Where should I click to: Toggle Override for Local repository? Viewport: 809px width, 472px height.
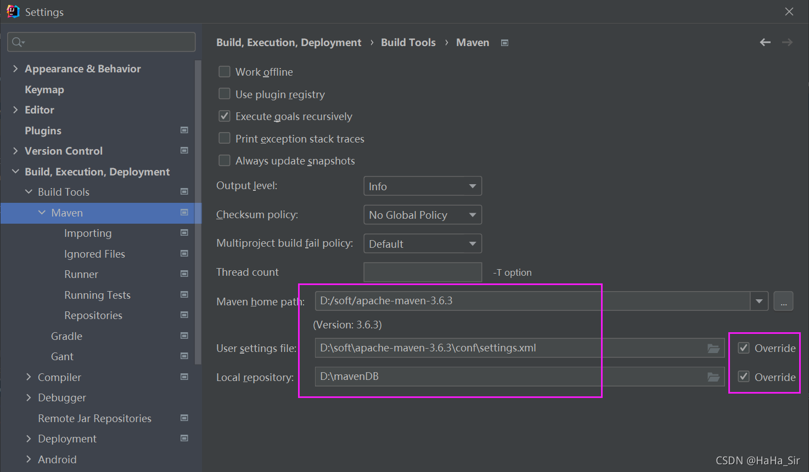click(744, 377)
